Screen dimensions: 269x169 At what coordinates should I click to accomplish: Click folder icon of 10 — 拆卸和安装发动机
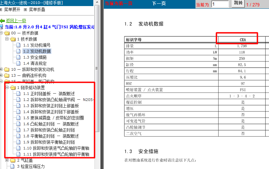(7, 69)
